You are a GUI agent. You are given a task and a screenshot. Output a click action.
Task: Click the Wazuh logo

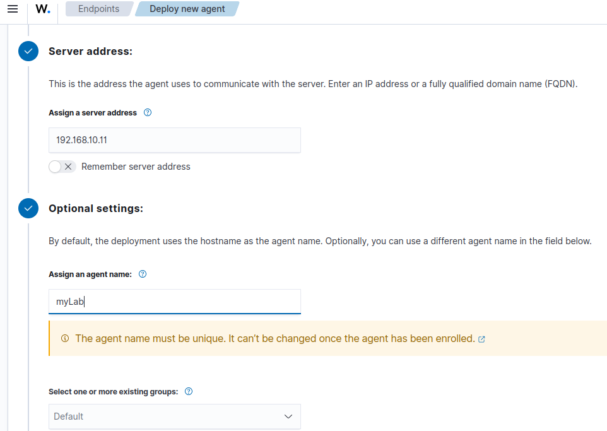click(x=42, y=9)
